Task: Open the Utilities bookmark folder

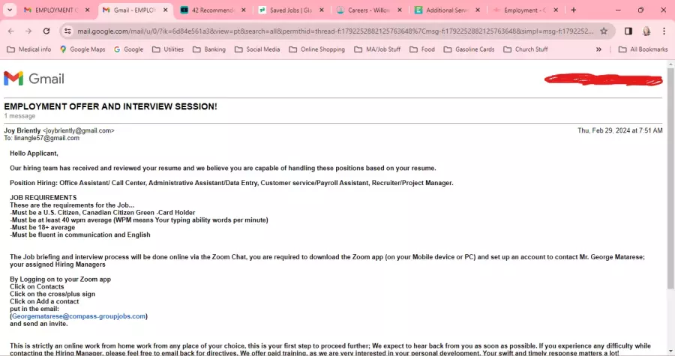Action: 168,49
